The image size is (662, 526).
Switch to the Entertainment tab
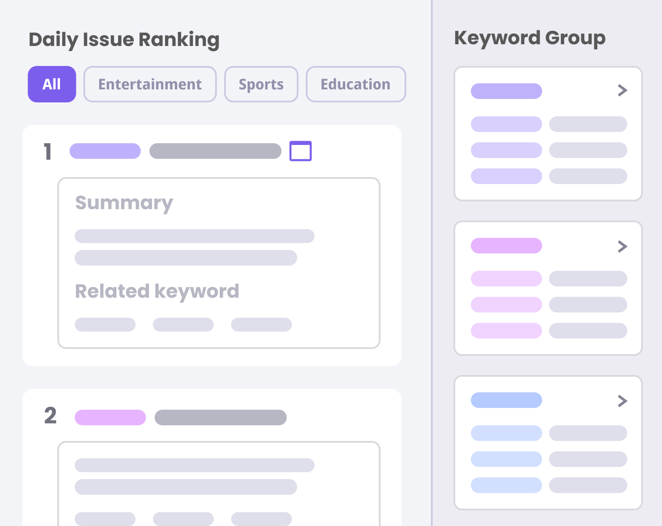coord(150,84)
